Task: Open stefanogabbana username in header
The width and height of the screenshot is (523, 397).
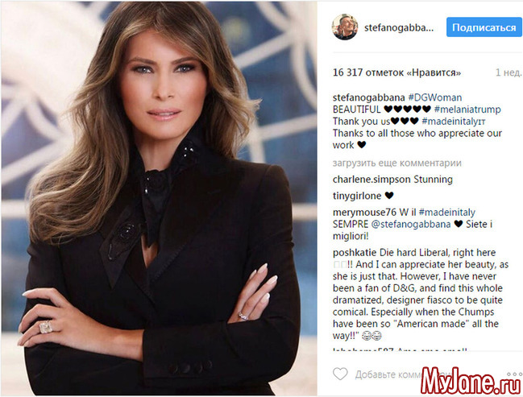Action: coord(399,27)
